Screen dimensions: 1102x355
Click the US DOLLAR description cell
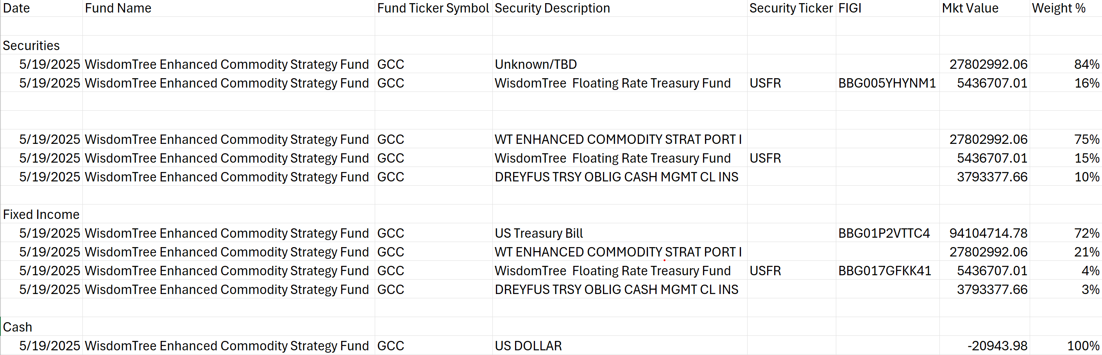pyautogui.click(x=619, y=345)
